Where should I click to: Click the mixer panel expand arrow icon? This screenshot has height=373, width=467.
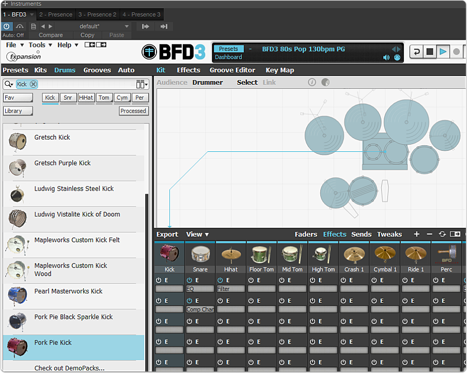coord(455,234)
